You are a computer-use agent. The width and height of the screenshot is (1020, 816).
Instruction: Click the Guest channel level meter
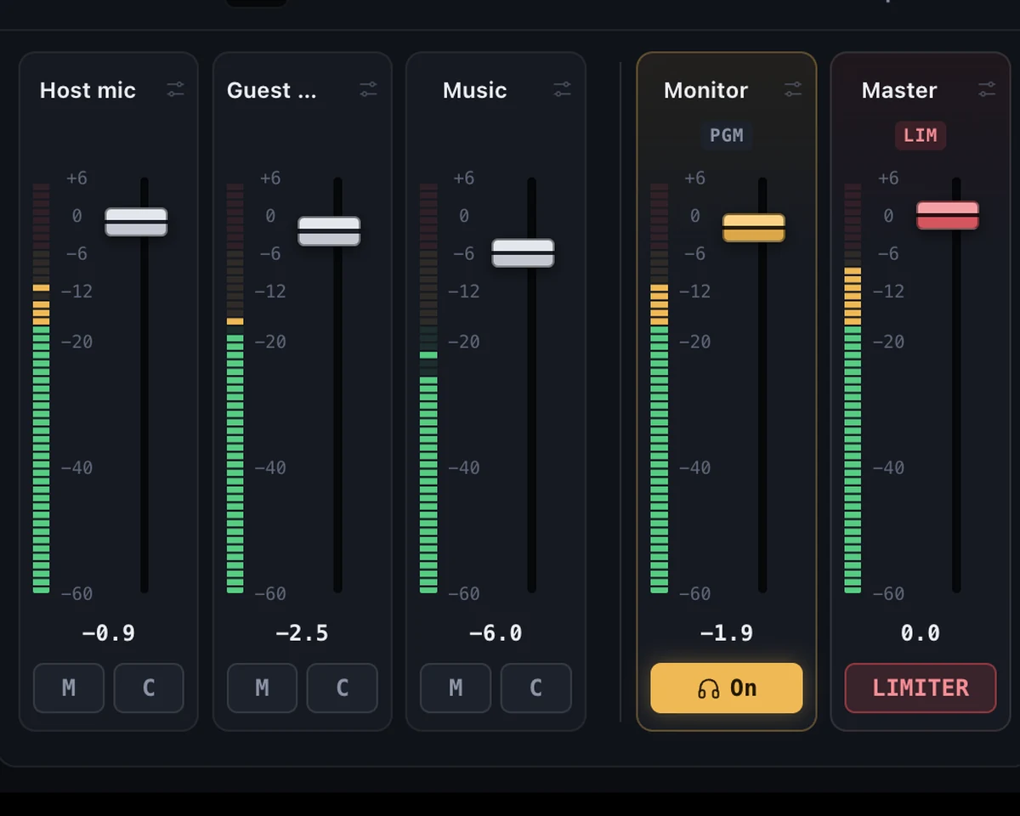235,388
